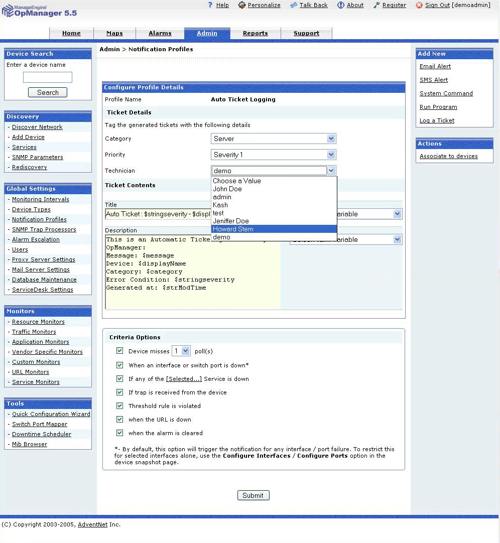
Task: Open the Priority dropdown showing Severity 1
Action: 274,155
